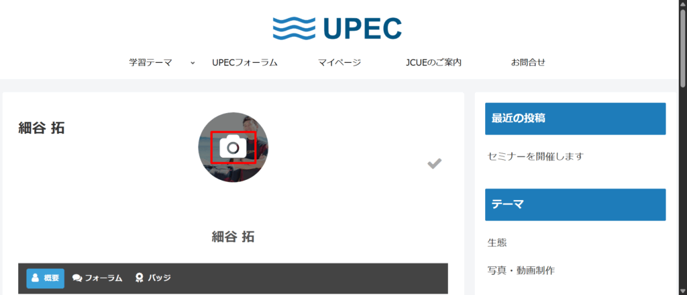Open the セミナーを開催します post link

[x=535, y=157]
